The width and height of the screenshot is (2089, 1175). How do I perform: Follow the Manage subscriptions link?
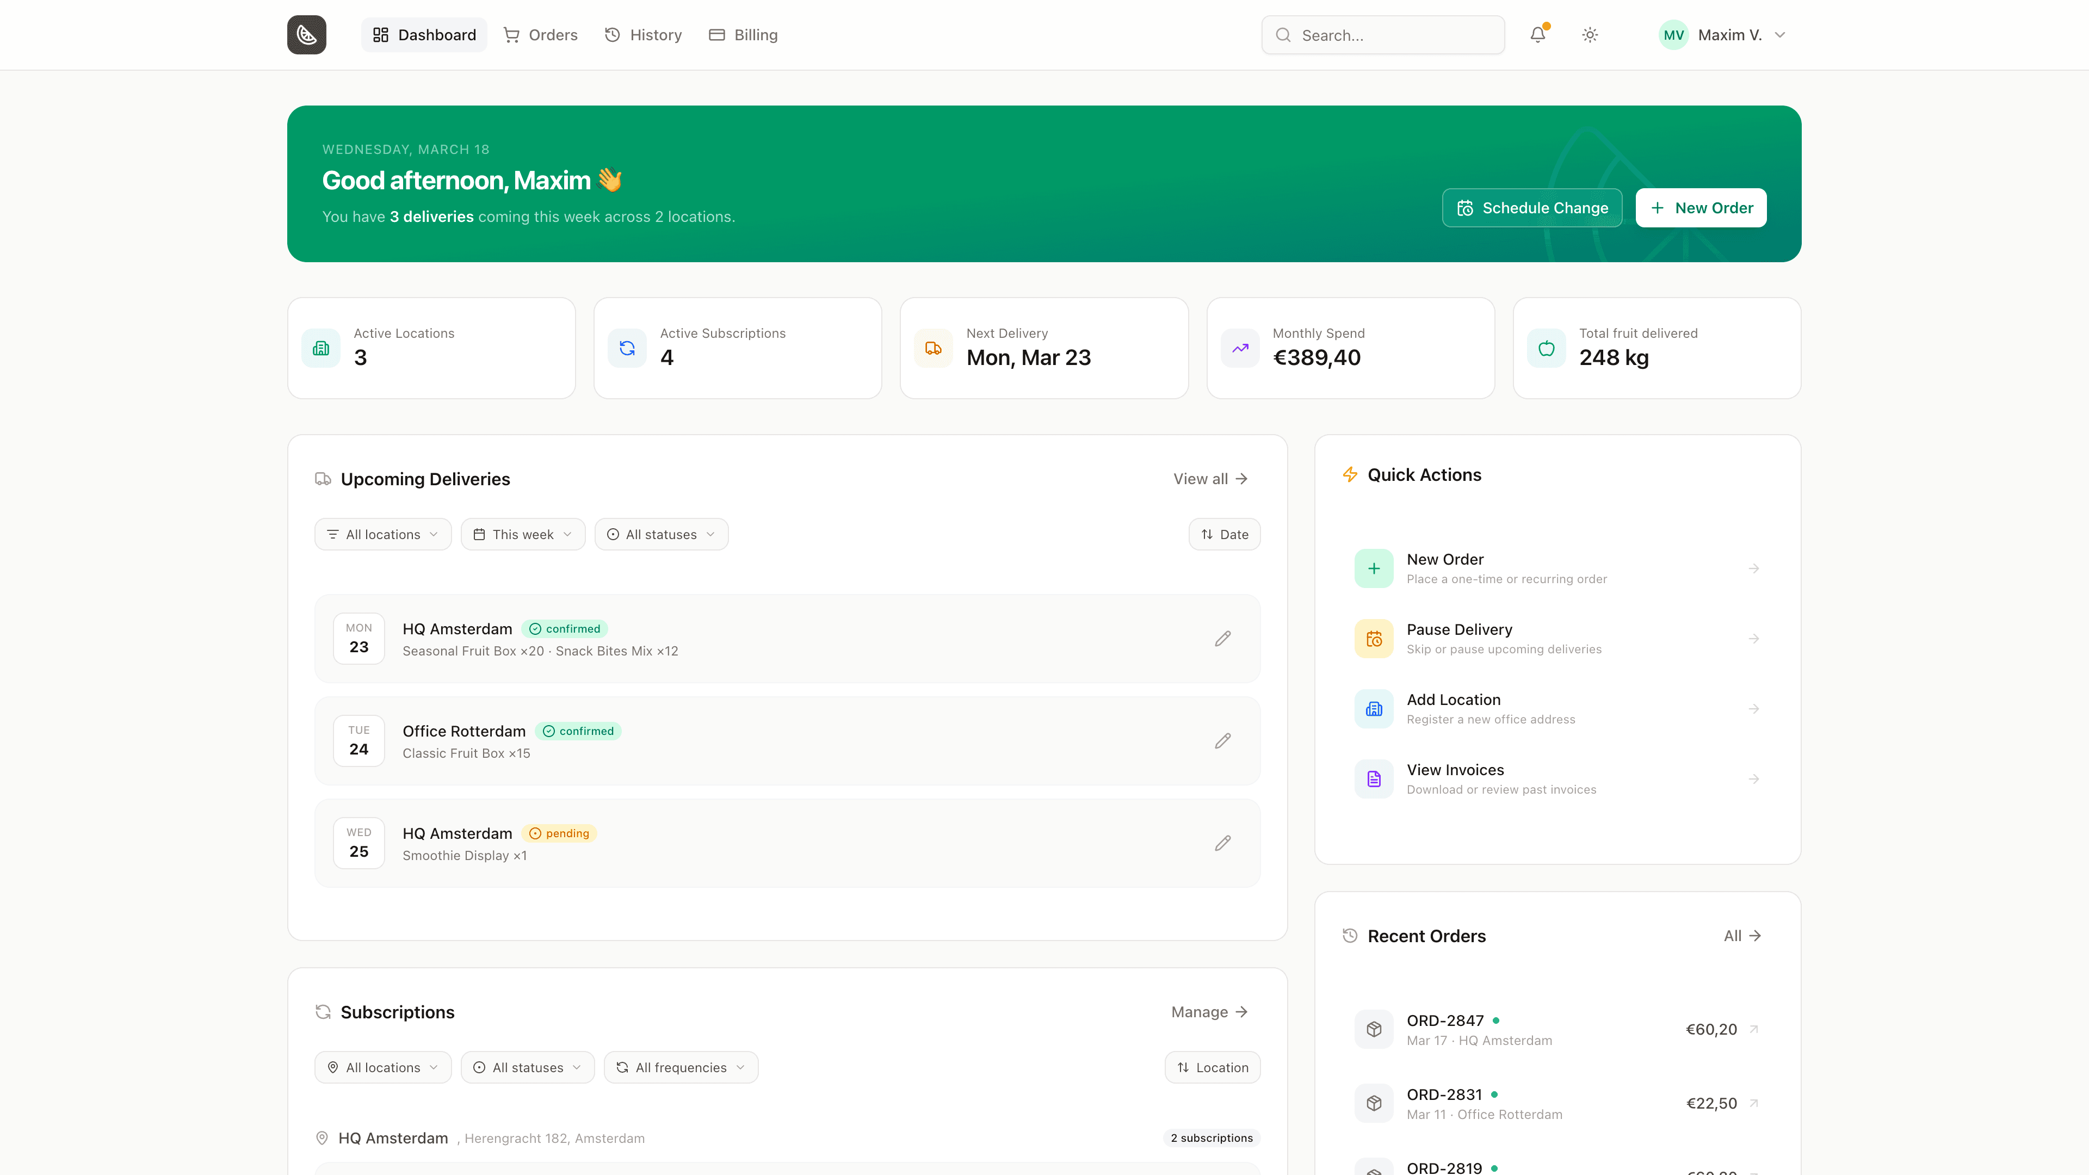pos(1210,1012)
